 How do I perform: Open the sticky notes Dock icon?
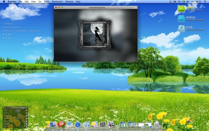94,124
